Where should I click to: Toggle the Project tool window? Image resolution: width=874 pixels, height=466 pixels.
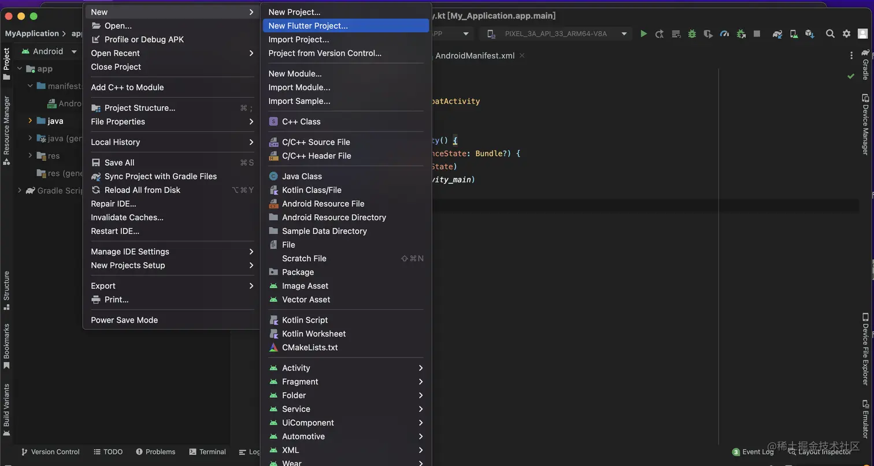click(6, 64)
